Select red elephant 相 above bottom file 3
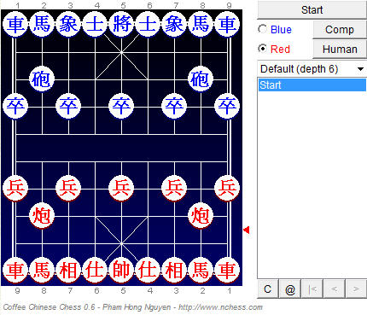 tap(174, 270)
